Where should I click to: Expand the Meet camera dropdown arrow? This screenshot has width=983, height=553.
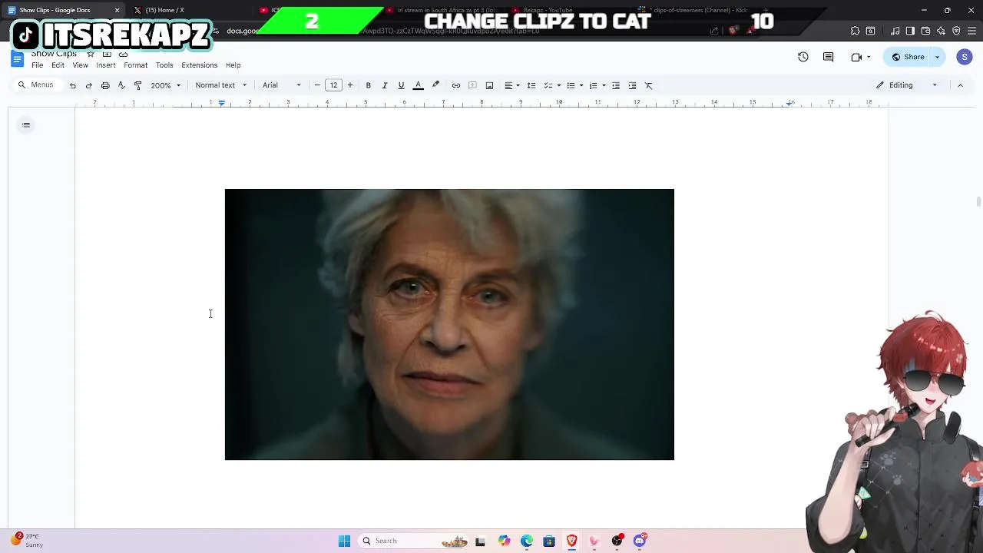[x=869, y=57]
